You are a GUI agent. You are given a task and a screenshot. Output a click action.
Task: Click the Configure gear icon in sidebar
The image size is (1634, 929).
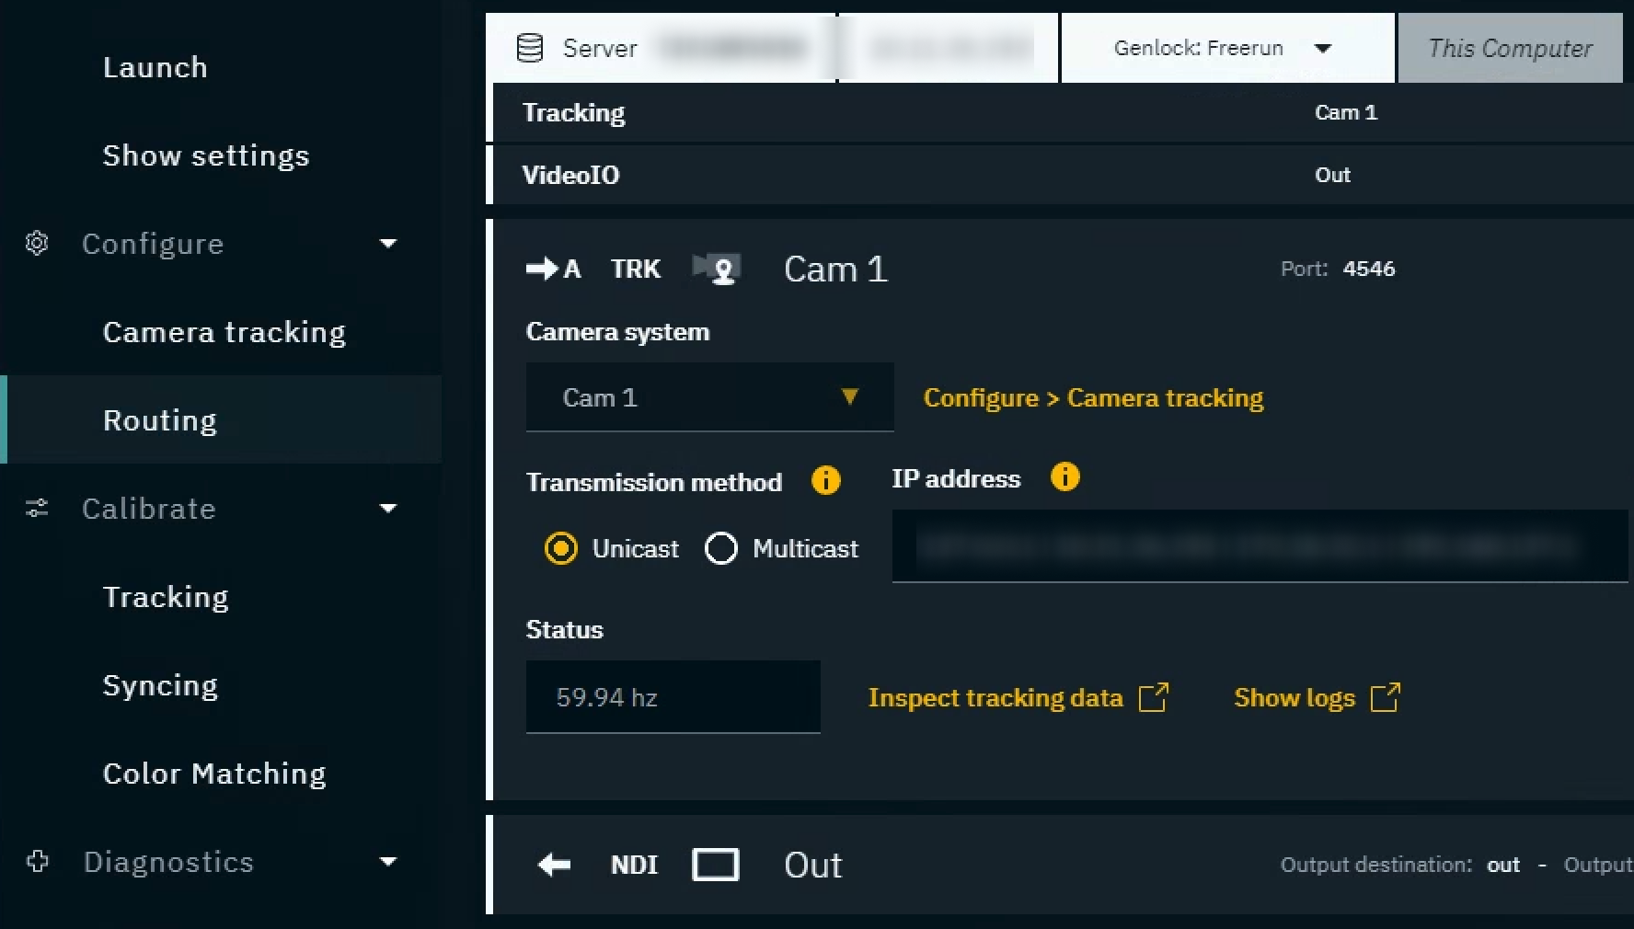(x=37, y=244)
